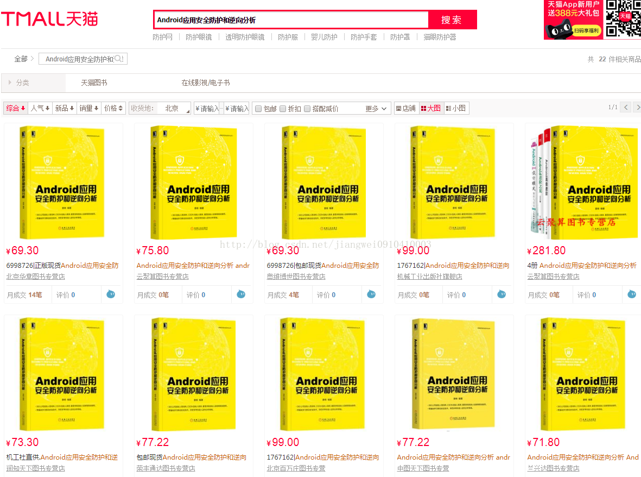The height and width of the screenshot is (477, 641).
Task: Open Wangwang chat for 北京华章图书专营店 listing
Action: tap(111, 294)
